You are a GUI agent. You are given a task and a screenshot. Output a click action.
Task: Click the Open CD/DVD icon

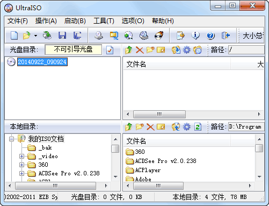pos(47,35)
